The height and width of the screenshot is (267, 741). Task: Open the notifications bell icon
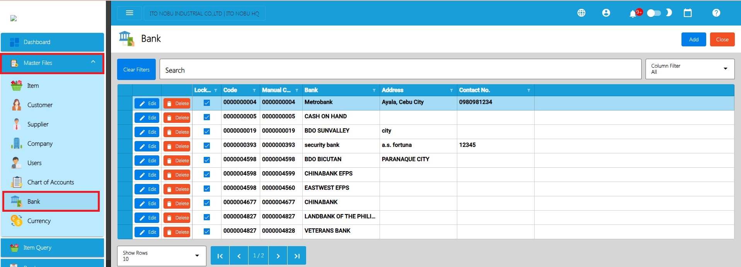[632, 14]
